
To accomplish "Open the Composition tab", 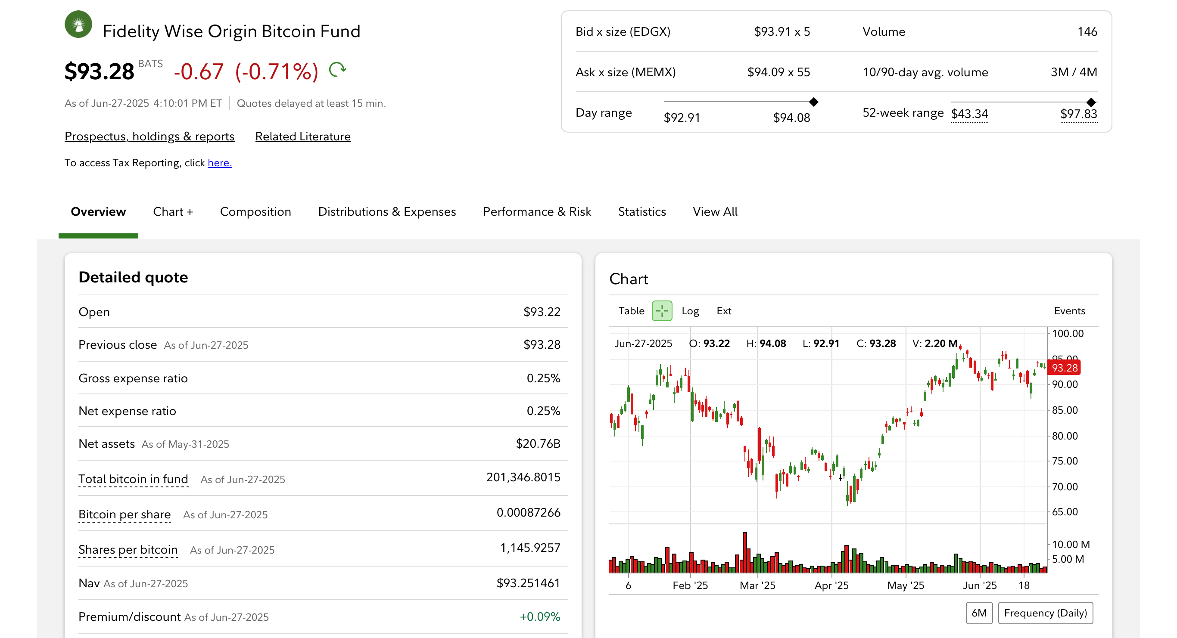I will (255, 211).
